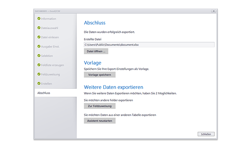Click the green checkmark next to Information
Image resolution: width=252 pixels, height=148 pixels.
pyautogui.click(x=39, y=18)
